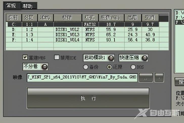Screen dimensions: 184x123
Task: Select the D: DISK1_VOL2 partition row
Action: 82,29
